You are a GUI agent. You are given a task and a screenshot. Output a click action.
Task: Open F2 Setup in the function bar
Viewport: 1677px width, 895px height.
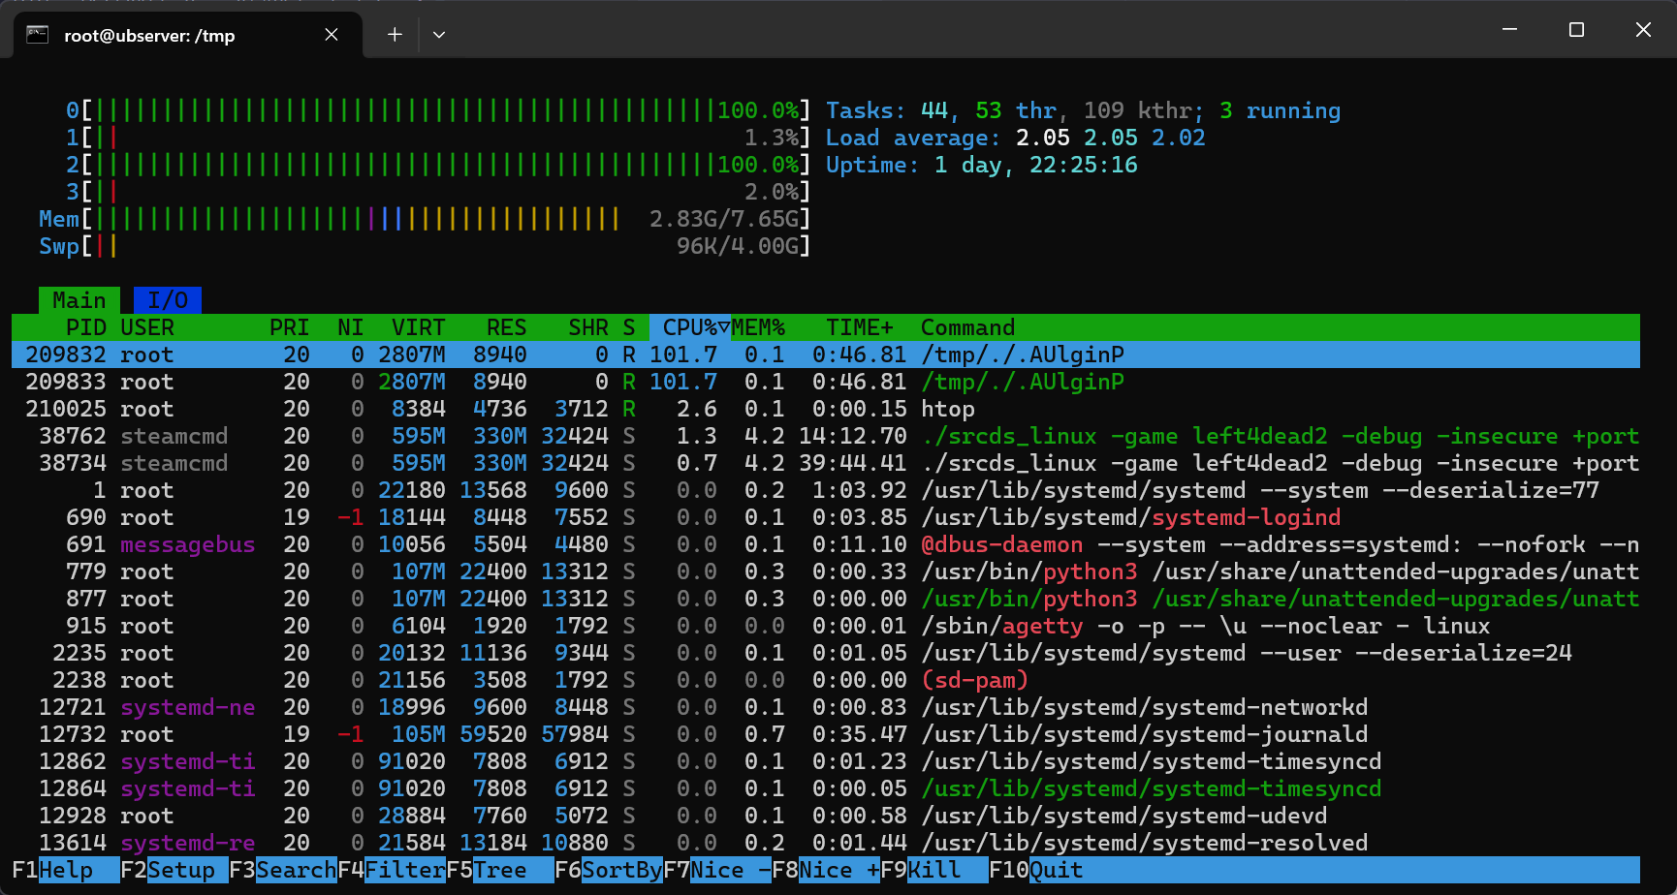(x=174, y=870)
